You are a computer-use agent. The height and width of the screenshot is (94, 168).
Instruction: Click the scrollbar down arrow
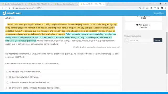click(167, 91)
